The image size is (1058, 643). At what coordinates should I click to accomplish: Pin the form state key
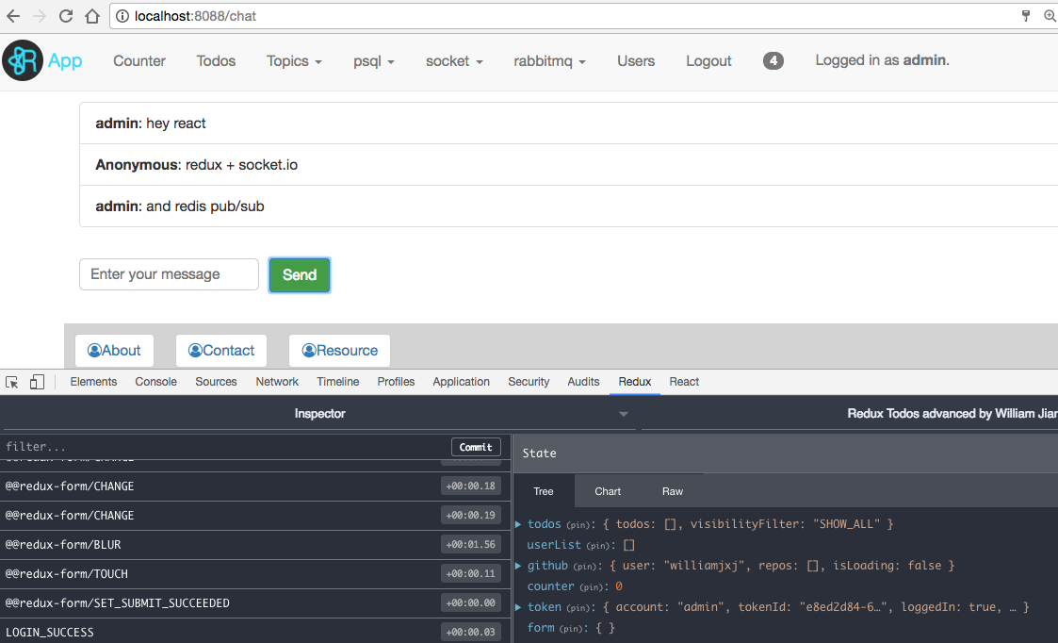pos(574,629)
